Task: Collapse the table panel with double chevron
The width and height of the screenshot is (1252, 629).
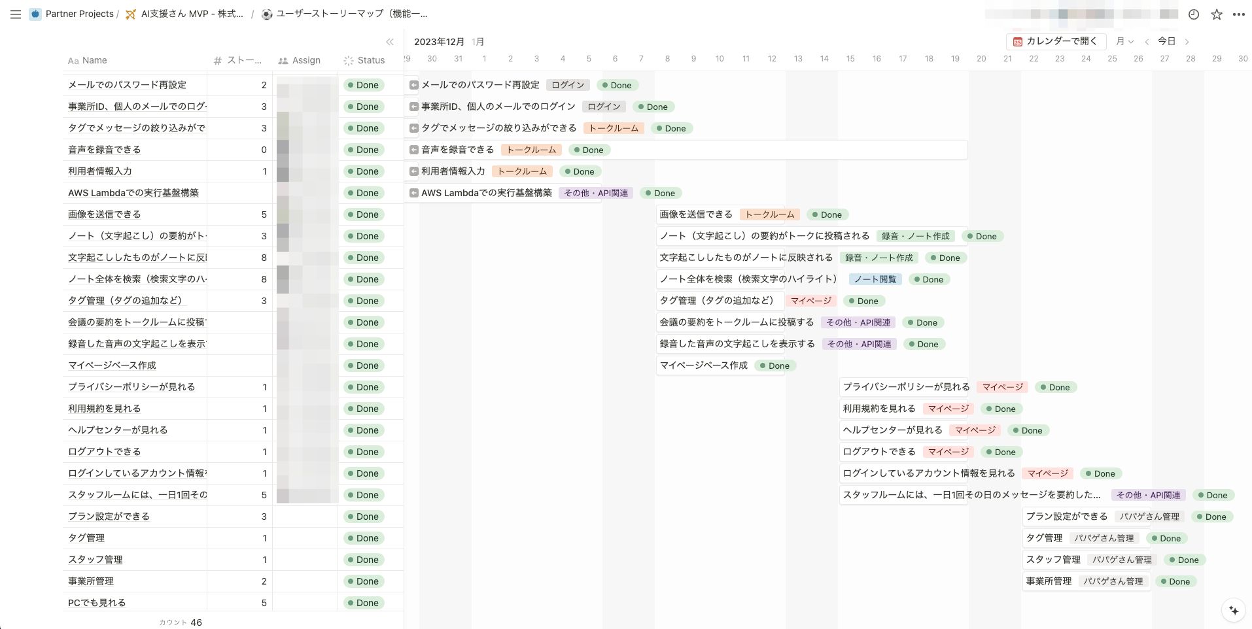Action: click(x=390, y=42)
